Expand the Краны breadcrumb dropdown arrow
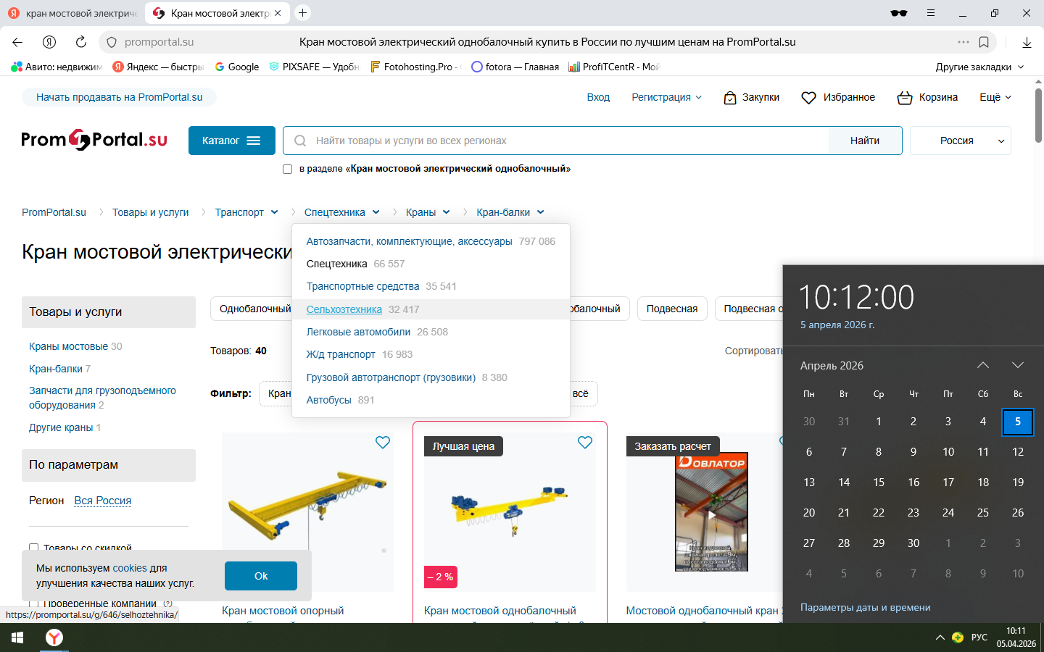 point(447,212)
